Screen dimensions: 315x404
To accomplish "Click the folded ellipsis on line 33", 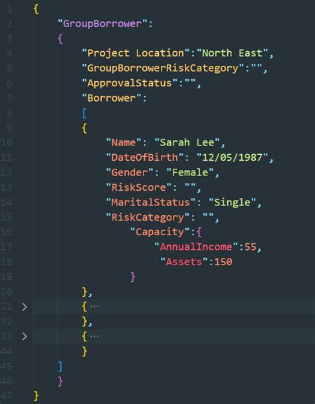I will [x=94, y=336].
